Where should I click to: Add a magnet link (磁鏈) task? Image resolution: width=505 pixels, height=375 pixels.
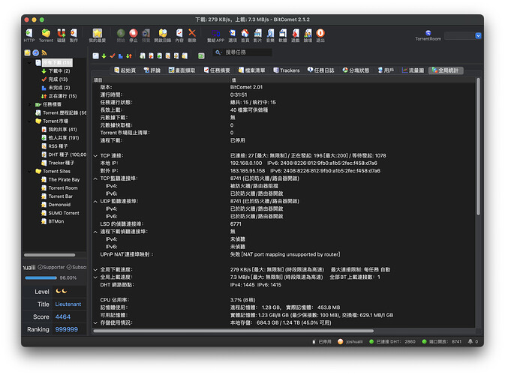[x=62, y=35]
